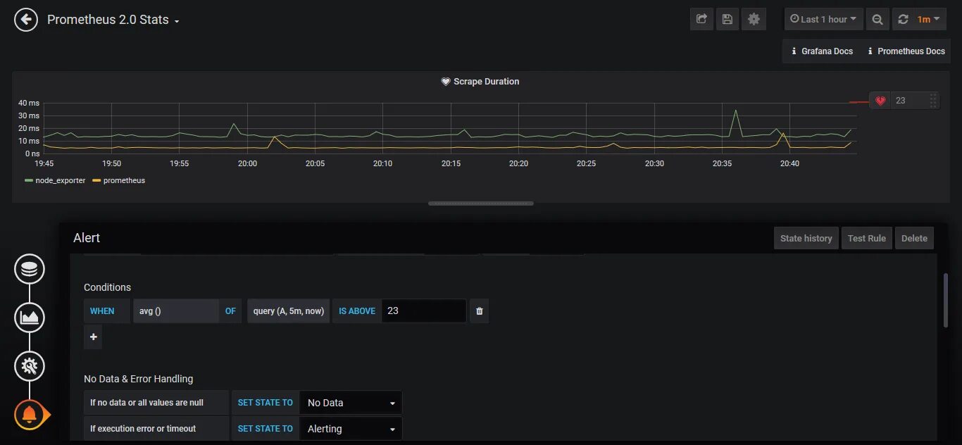The width and height of the screenshot is (962, 445).
Task: Select the Alert tab bell icon
Action: 30,415
